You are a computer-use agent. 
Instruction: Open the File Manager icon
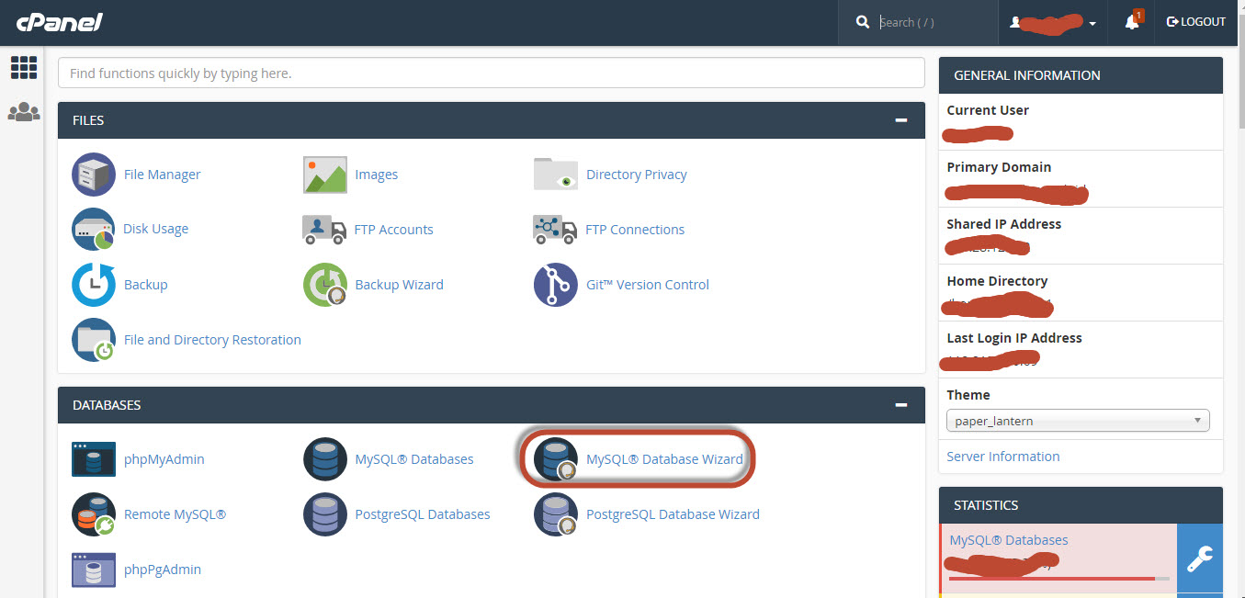[94, 175]
